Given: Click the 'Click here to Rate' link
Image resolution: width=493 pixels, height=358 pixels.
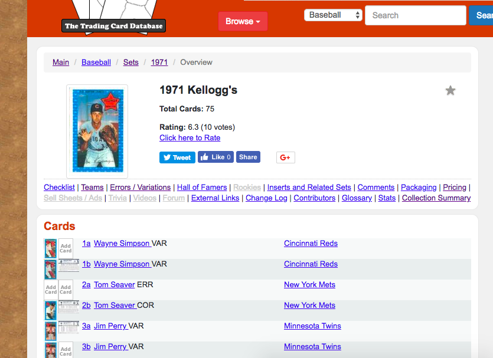Looking at the screenshot, I should [190, 138].
